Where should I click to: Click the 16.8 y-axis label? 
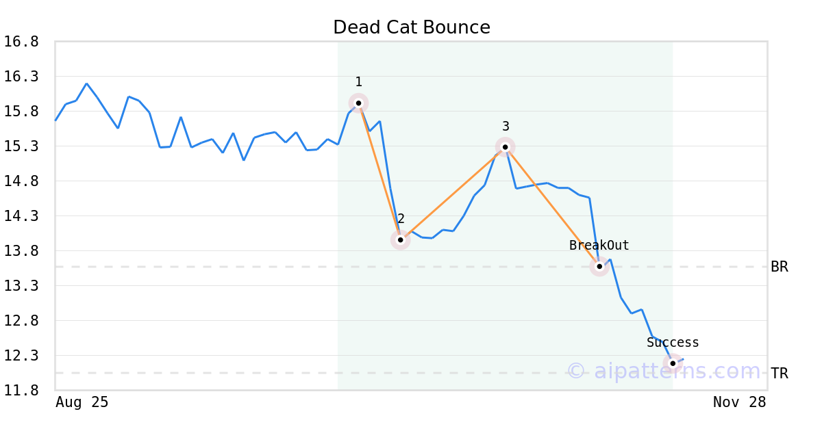21,42
